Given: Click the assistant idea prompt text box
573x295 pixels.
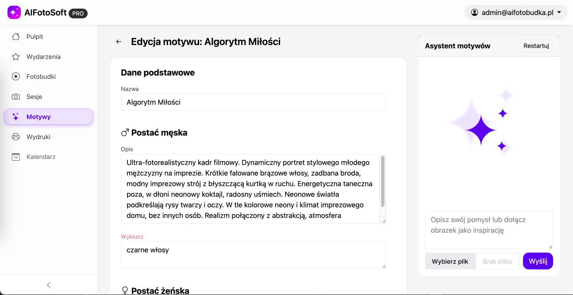Looking at the screenshot, I should 488,230.
